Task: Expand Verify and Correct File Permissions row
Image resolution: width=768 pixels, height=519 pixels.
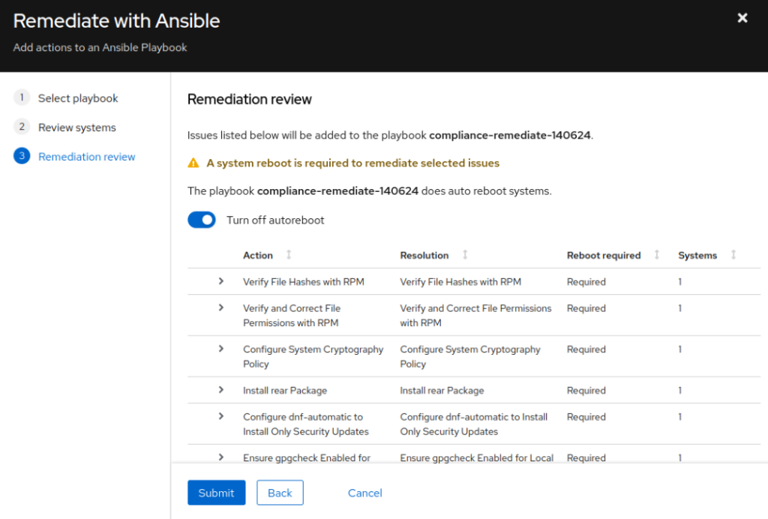Action: pyautogui.click(x=221, y=307)
